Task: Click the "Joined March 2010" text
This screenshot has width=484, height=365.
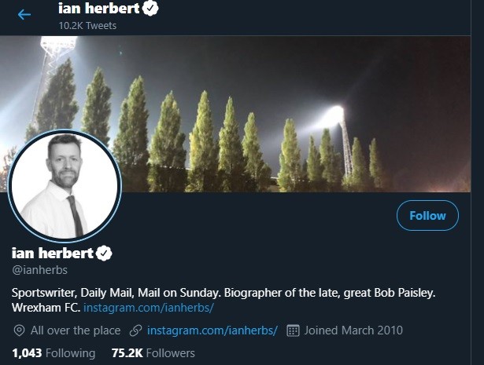Action: [x=354, y=330]
